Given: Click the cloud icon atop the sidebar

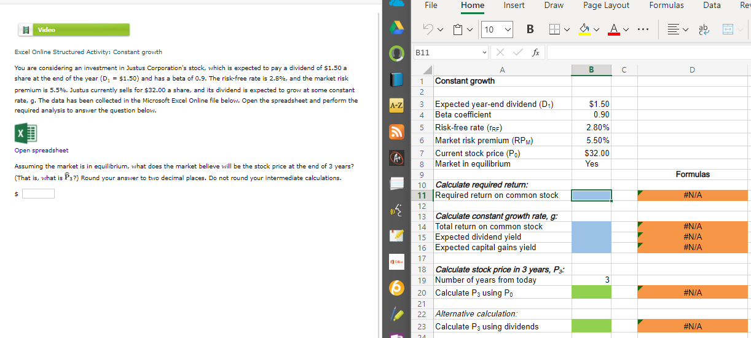Looking at the screenshot, I should [x=398, y=4].
